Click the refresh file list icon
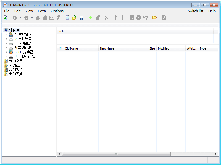This screenshot has width=221, height=165. (5, 18)
